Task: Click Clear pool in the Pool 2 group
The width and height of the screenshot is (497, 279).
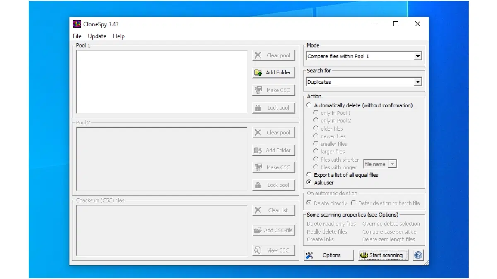Action: pyautogui.click(x=274, y=133)
